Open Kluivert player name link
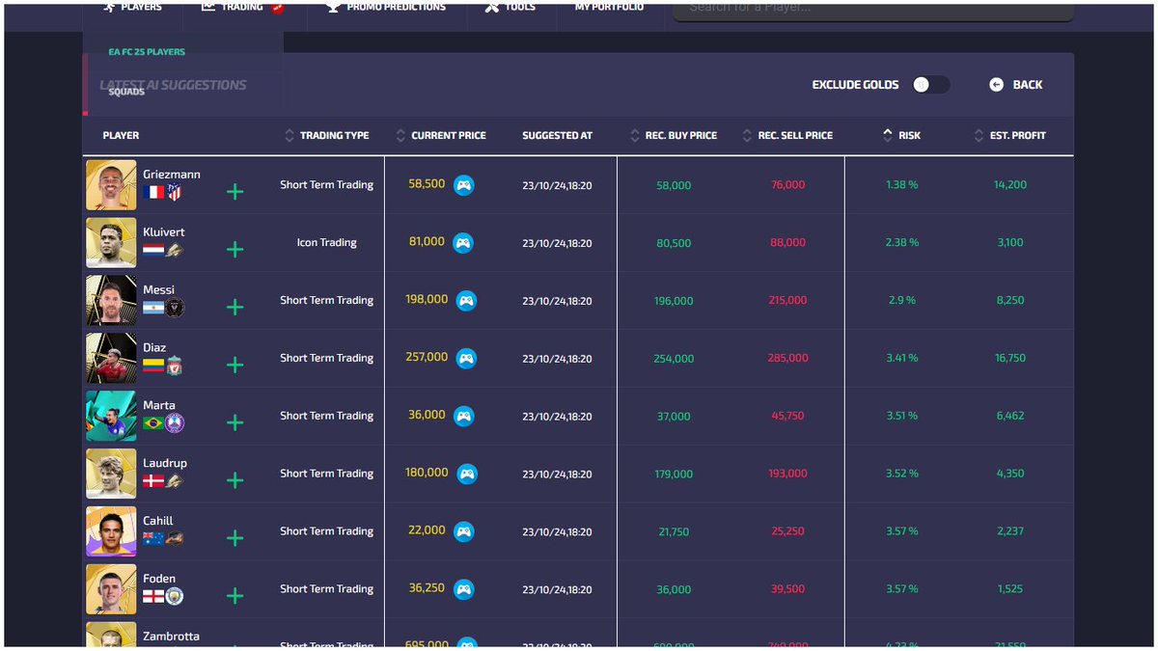Viewport: 1158px width, 651px height. click(164, 232)
